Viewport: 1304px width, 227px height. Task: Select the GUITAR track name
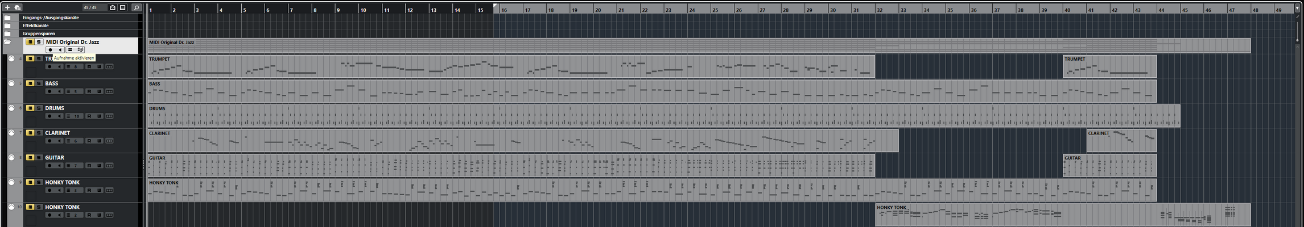click(x=55, y=158)
